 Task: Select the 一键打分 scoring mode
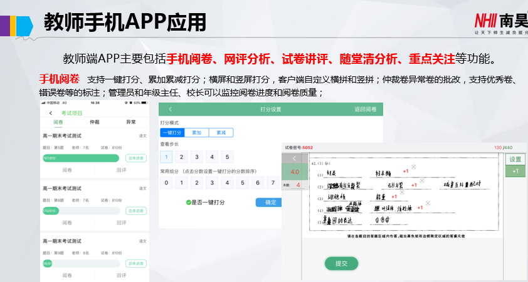pos(172,133)
